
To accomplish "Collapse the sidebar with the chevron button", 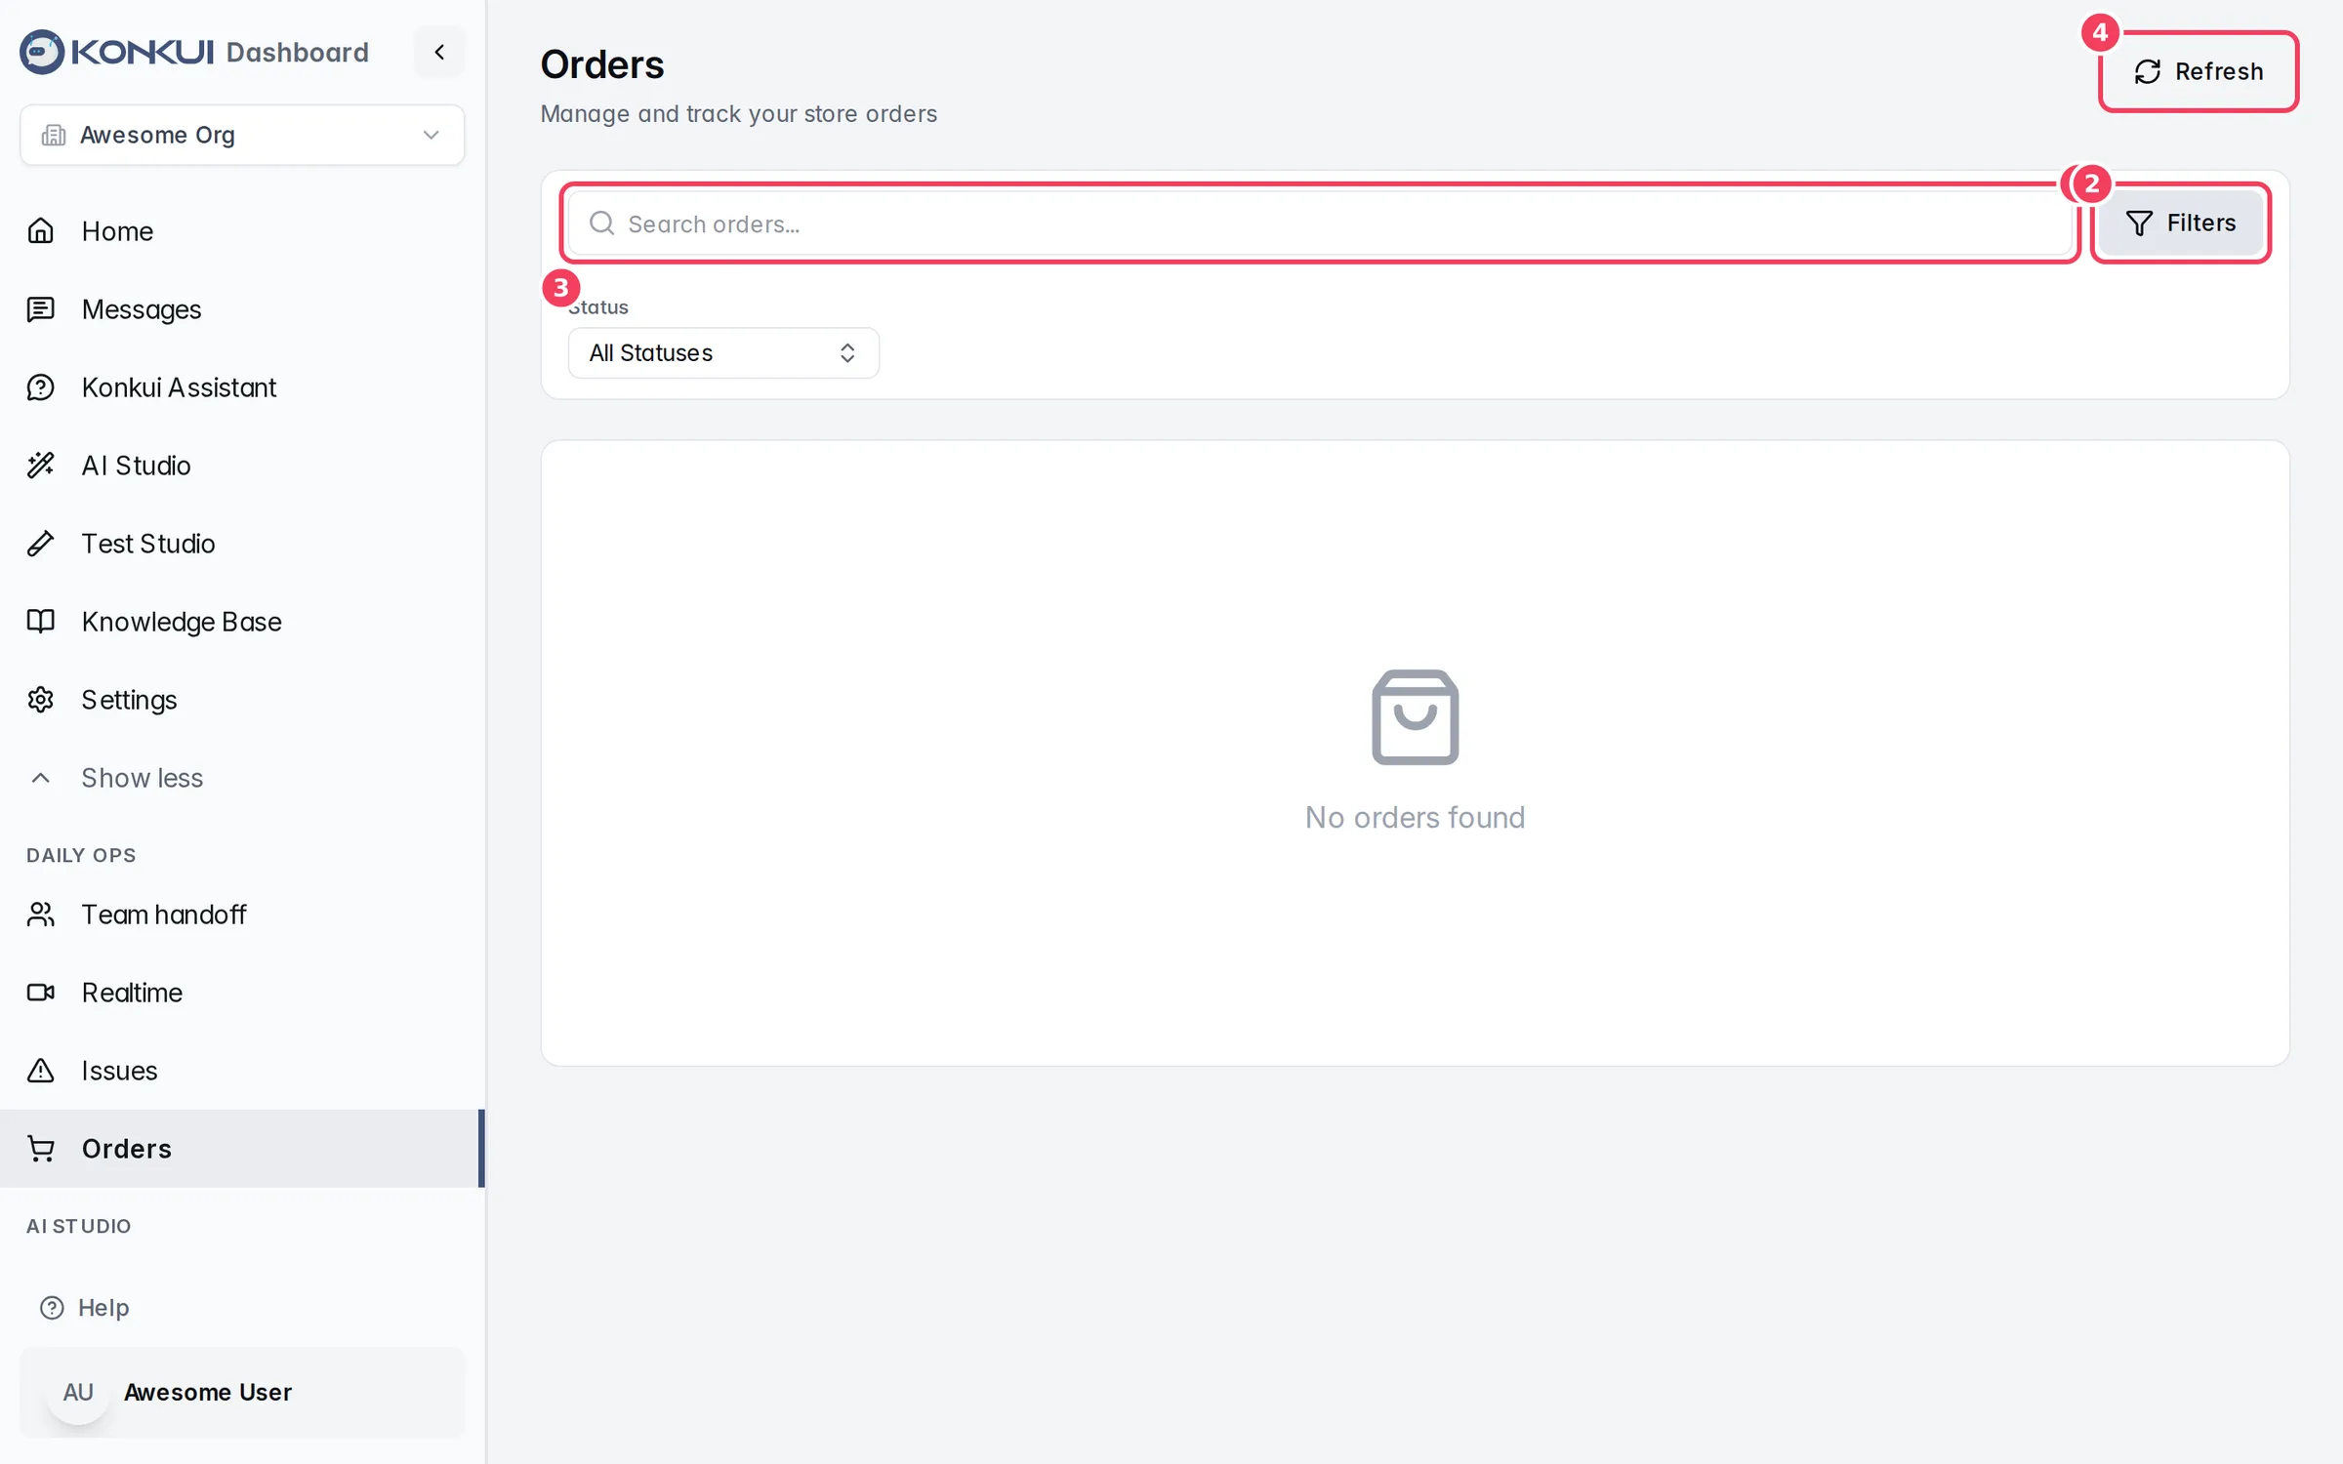I will pos(439,52).
